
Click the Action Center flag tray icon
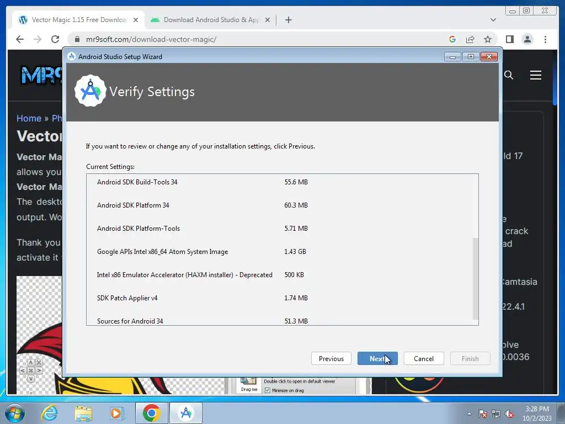pos(483,414)
